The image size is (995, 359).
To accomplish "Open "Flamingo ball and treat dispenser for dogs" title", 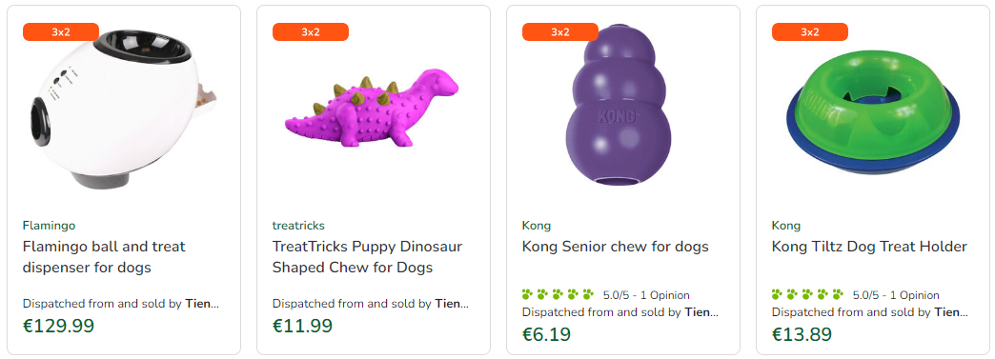I will coord(104,257).
